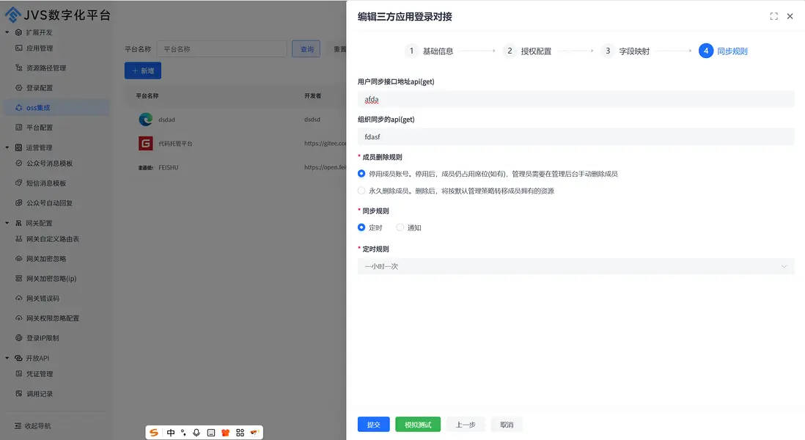The height and width of the screenshot is (440, 805).
Task: Select the 停用成员账号 radio option
Action: [x=361, y=174]
